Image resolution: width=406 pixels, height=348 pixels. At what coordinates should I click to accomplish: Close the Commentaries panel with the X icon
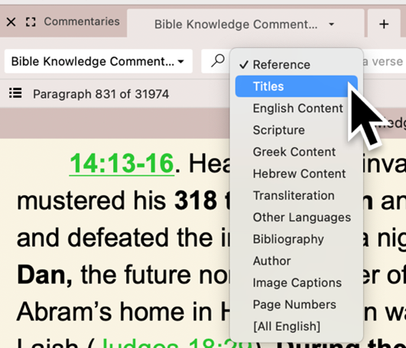(x=11, y=22)
